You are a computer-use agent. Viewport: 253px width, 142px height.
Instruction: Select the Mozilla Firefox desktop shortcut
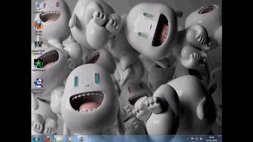(38, 27)
